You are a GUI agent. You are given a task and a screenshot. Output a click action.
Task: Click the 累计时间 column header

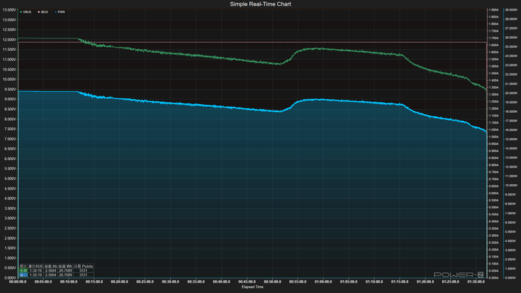click(x=35, y=266)
